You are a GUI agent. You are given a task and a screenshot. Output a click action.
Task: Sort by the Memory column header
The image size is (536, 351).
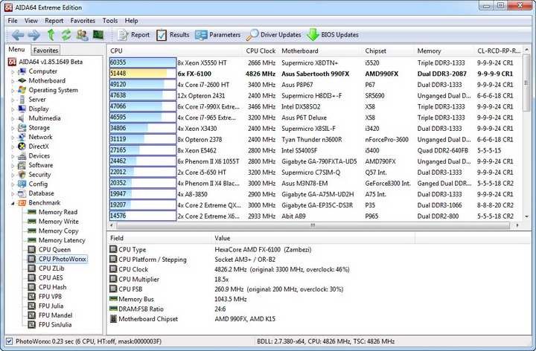444,51
